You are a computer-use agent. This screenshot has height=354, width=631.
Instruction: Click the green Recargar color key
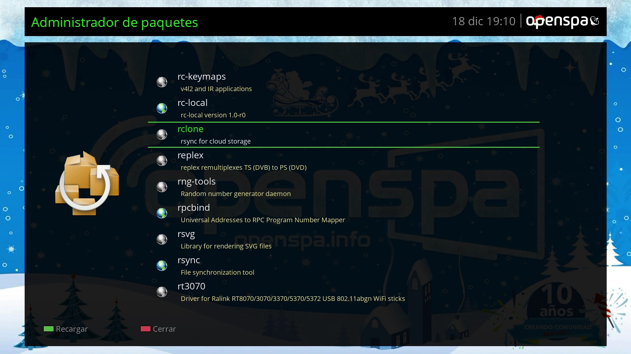(49, 329)
